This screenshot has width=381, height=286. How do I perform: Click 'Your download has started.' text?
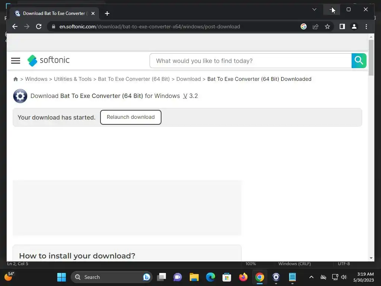[57, 117]
